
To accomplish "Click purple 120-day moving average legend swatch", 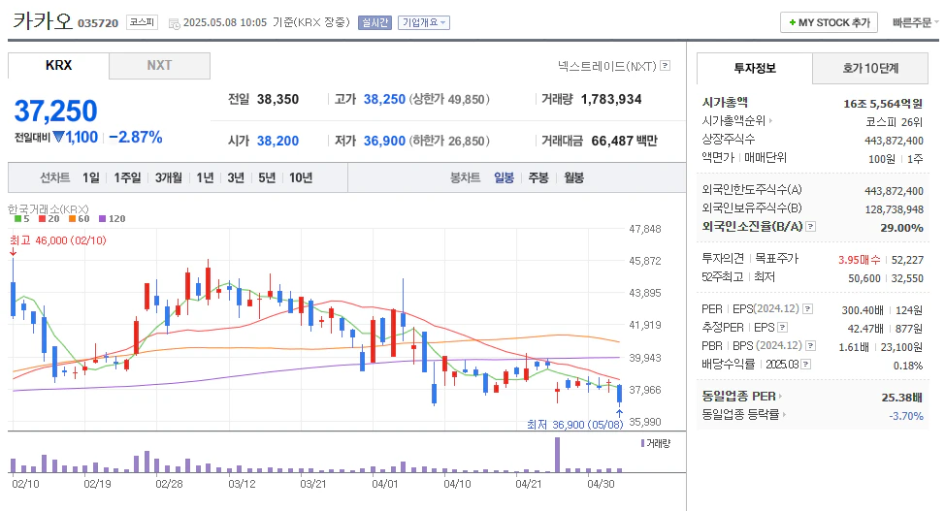I will click(103, 219).
